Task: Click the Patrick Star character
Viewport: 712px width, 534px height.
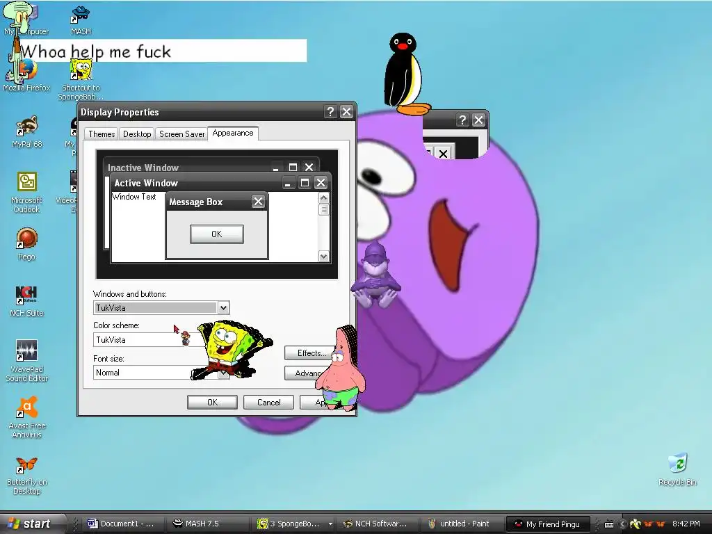Action: click(x=341, y=368)
